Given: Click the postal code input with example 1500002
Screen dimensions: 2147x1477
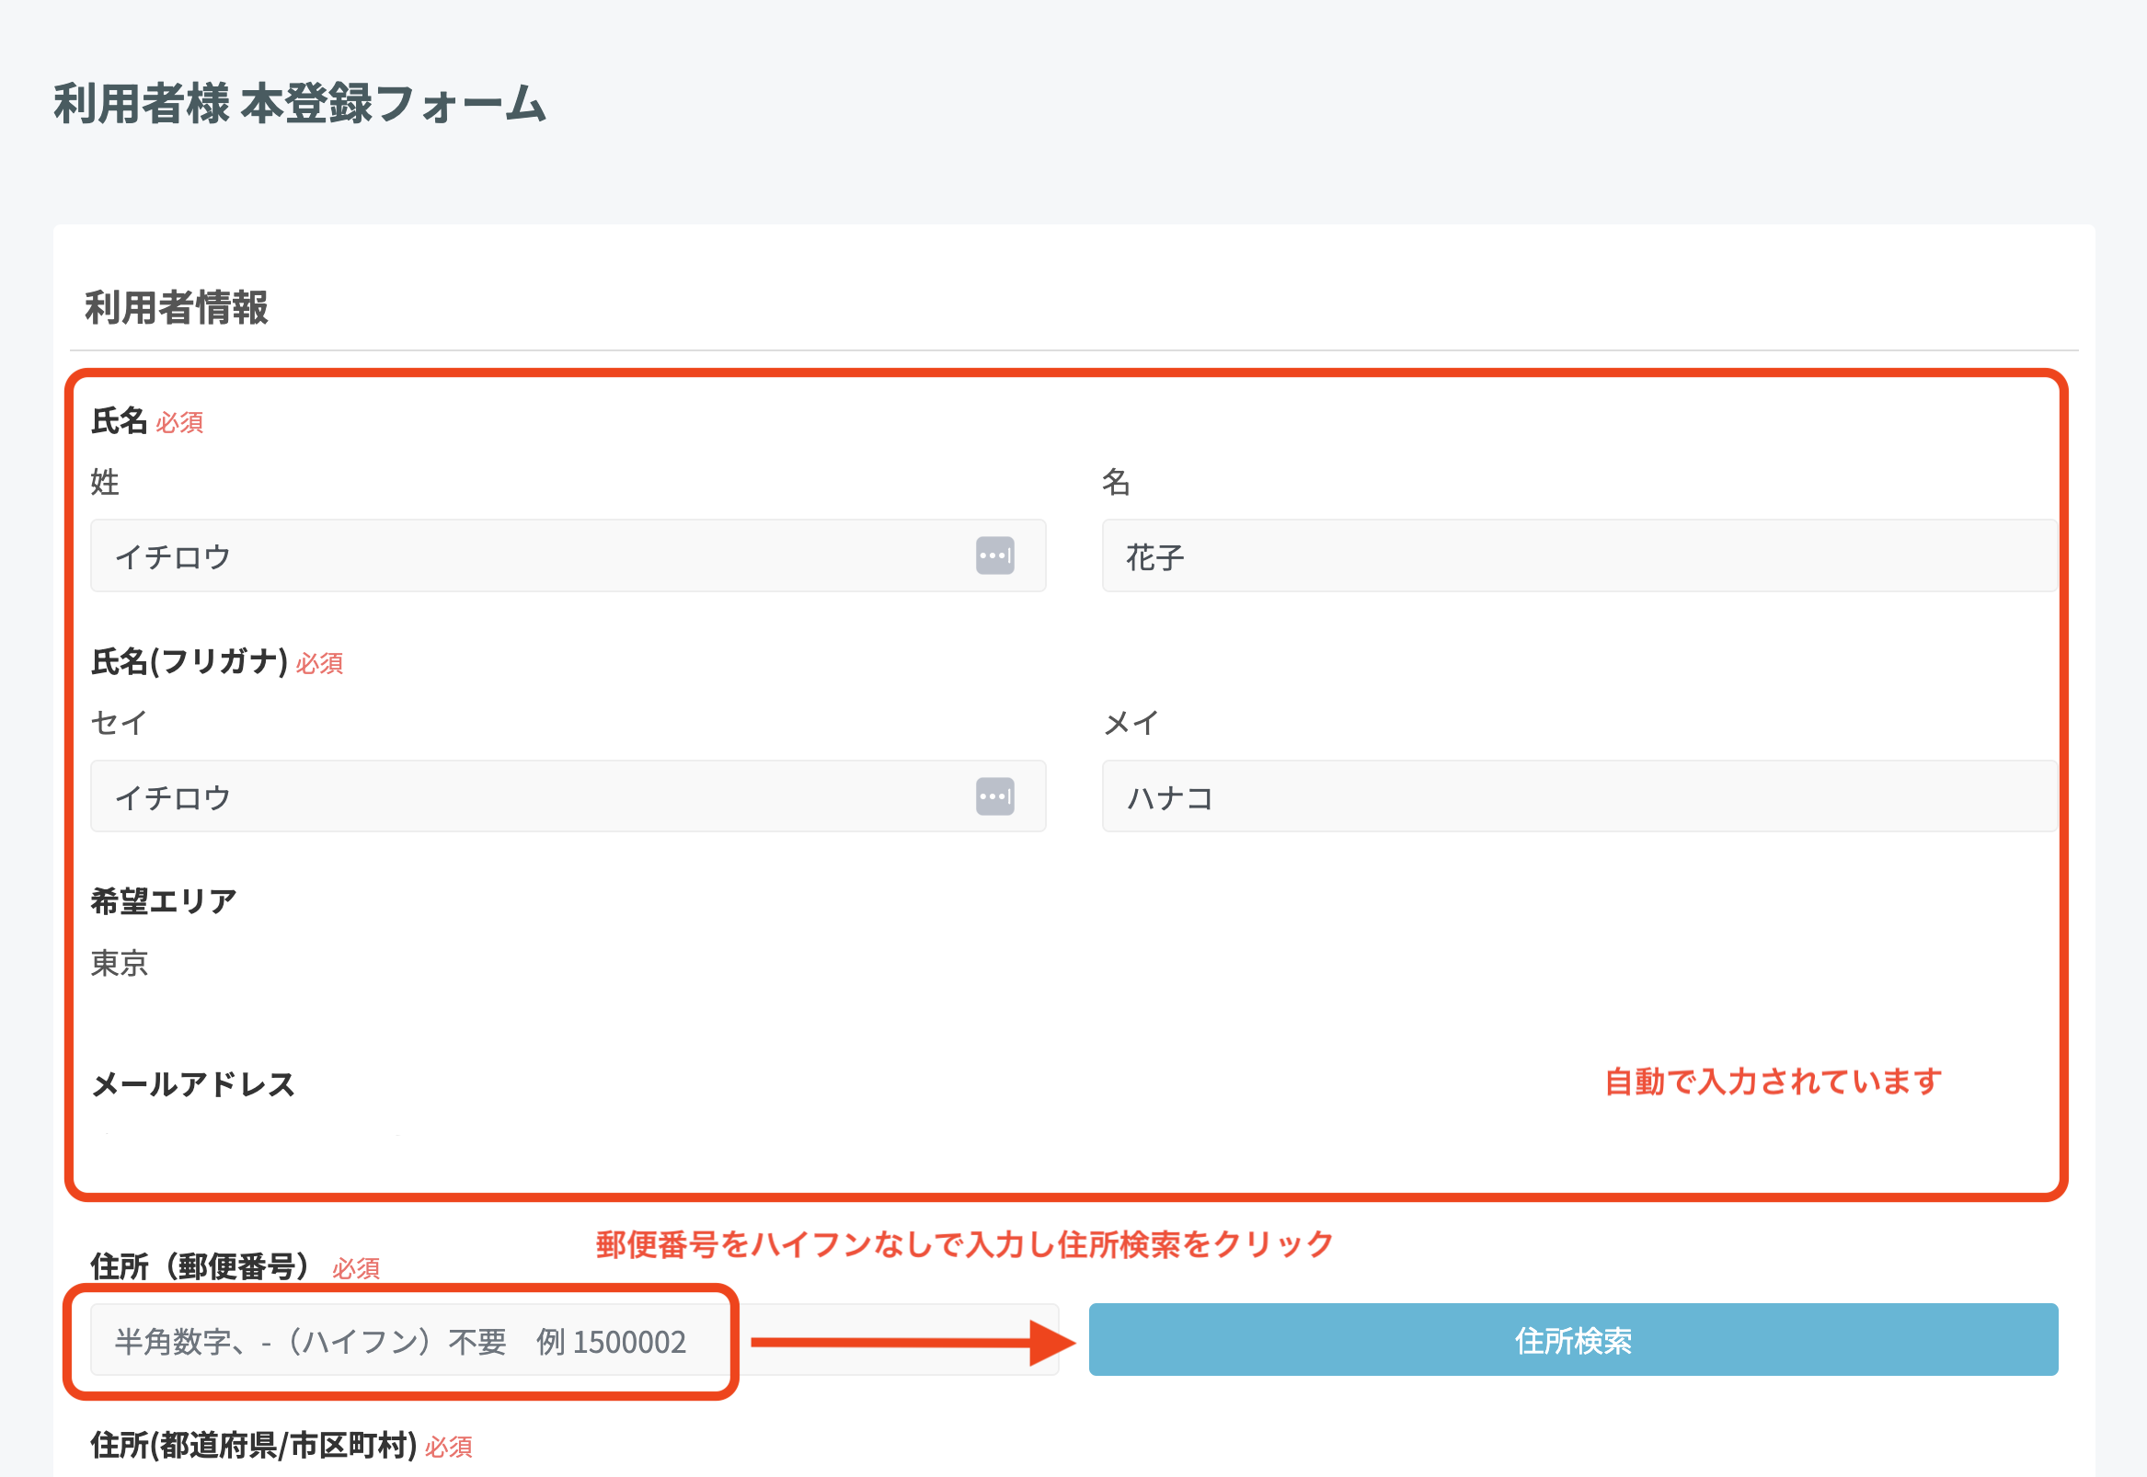Looking at the screenshot, I should [x=398, y=1343].
